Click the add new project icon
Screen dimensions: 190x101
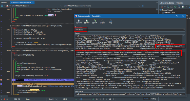pos(168,7)
